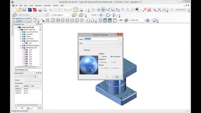Toggle the _G12 part checkbox

[25, 43]
